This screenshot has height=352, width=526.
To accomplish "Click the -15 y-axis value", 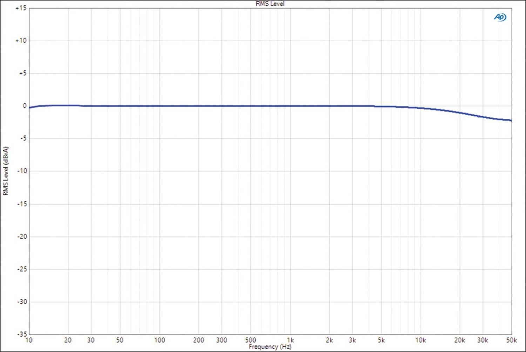I will pyautogui.click(x=22, y=204).
